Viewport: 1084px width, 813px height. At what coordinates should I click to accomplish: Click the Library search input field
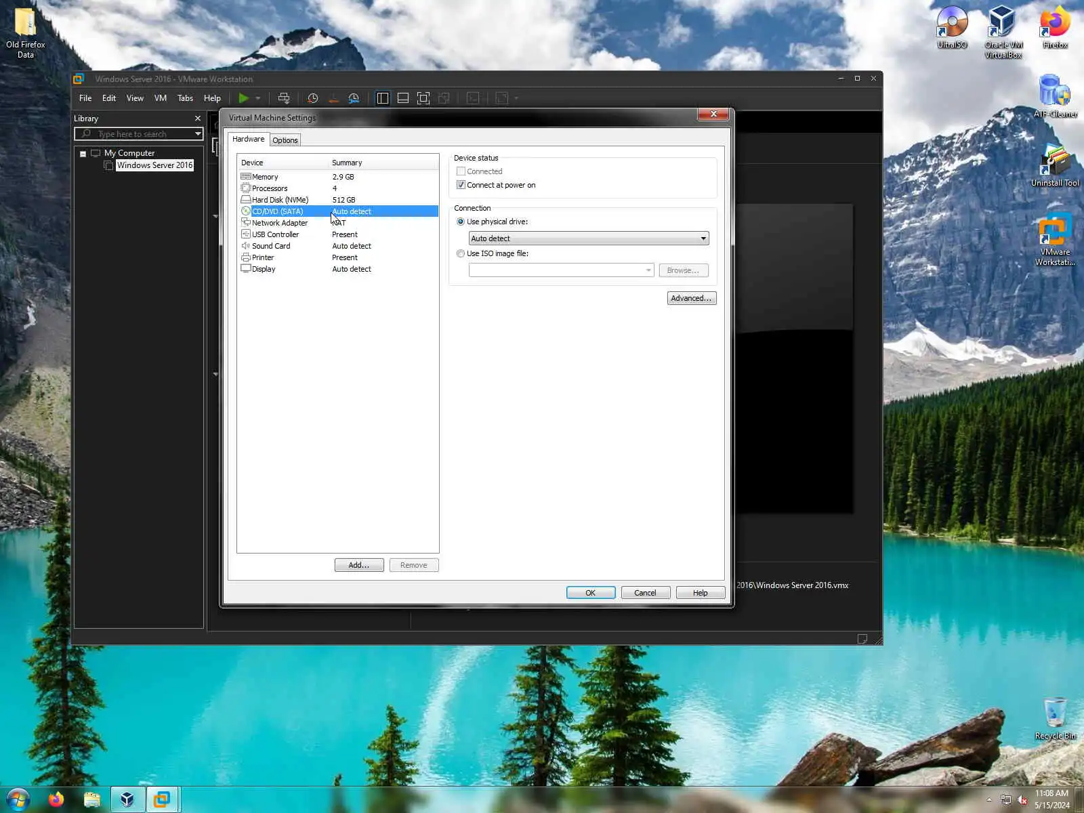138,134
